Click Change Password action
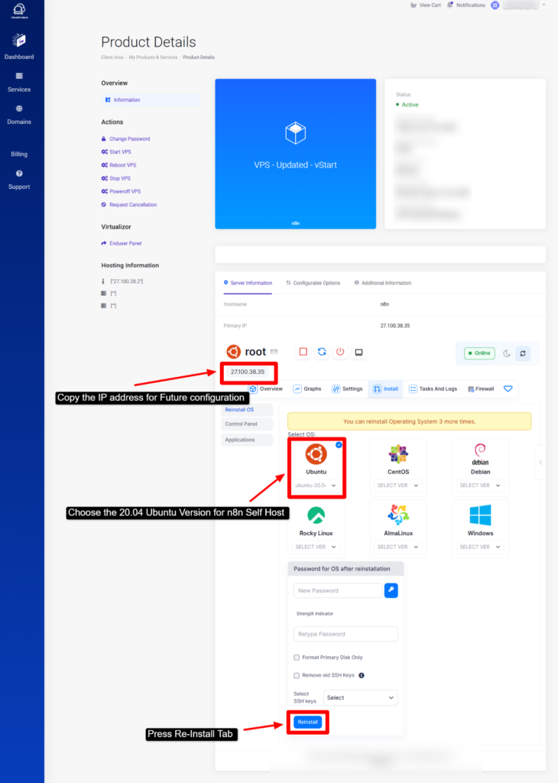Viewport: 558px width, 783px height. point(126,139)
